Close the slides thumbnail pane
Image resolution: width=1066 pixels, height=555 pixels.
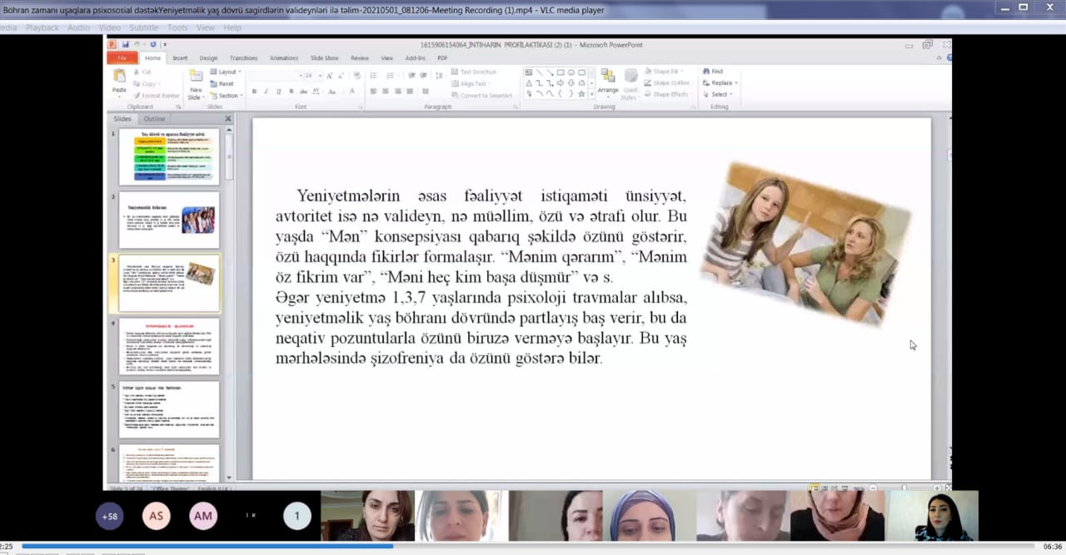(x=228, y=119)
